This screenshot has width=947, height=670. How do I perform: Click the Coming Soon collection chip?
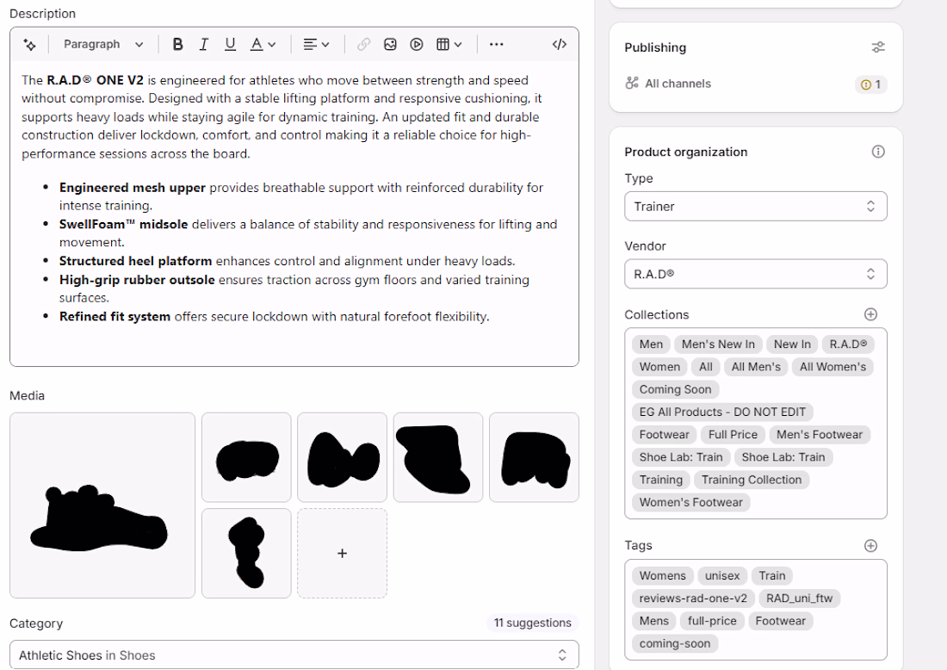point(675,389)
